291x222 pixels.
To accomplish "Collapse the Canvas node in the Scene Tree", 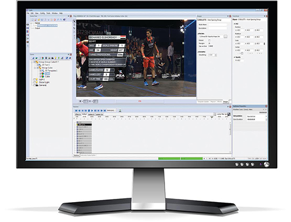I will [31, 23].
